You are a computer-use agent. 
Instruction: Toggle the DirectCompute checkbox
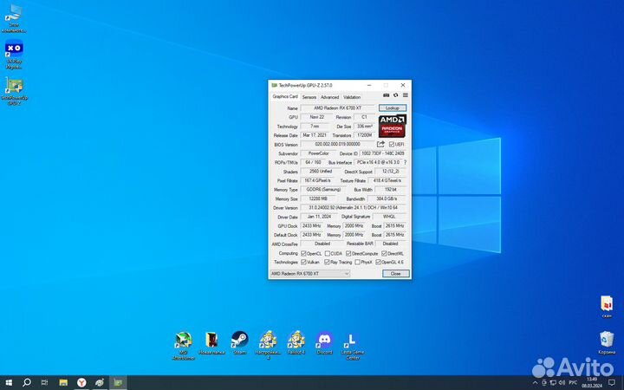(x=348, y=253)
